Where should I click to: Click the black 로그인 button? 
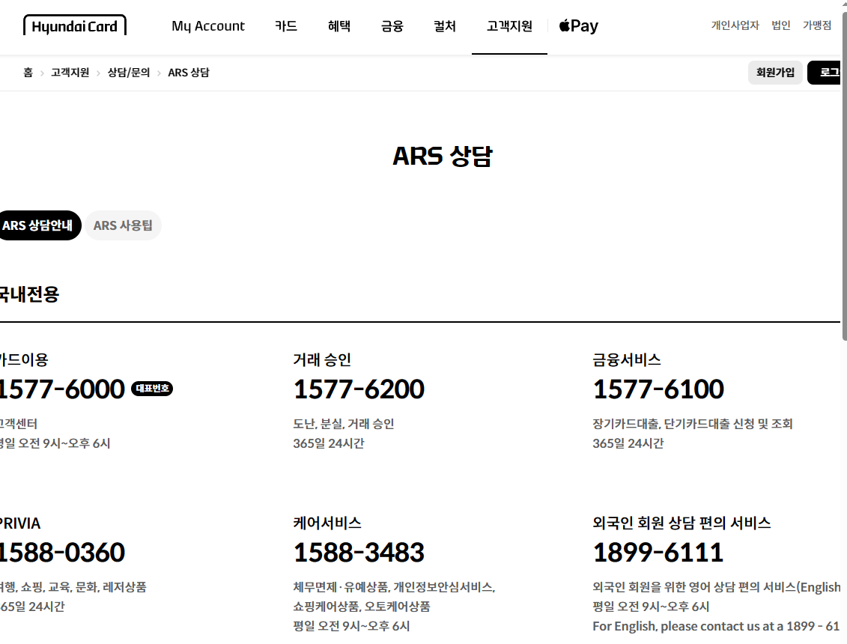tap(825, 73)
